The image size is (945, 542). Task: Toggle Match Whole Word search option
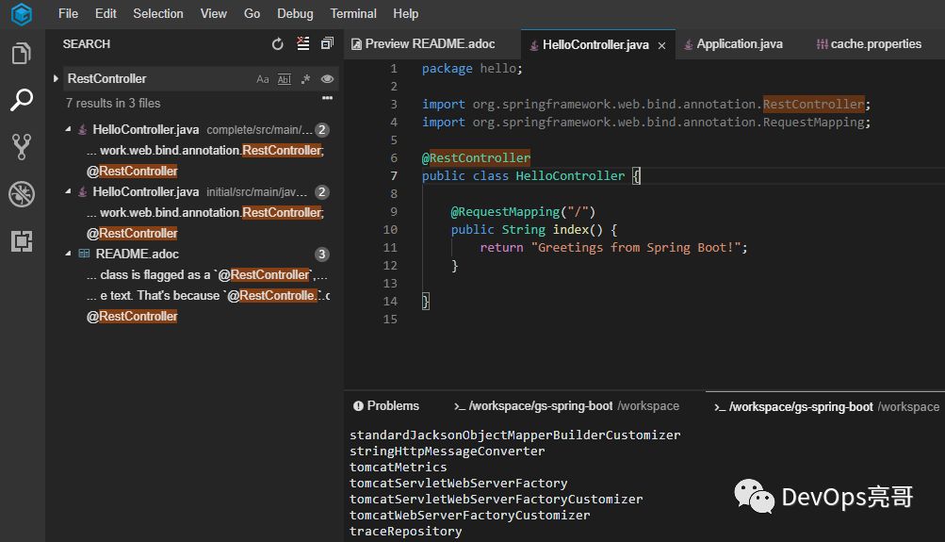coord(284,80)
